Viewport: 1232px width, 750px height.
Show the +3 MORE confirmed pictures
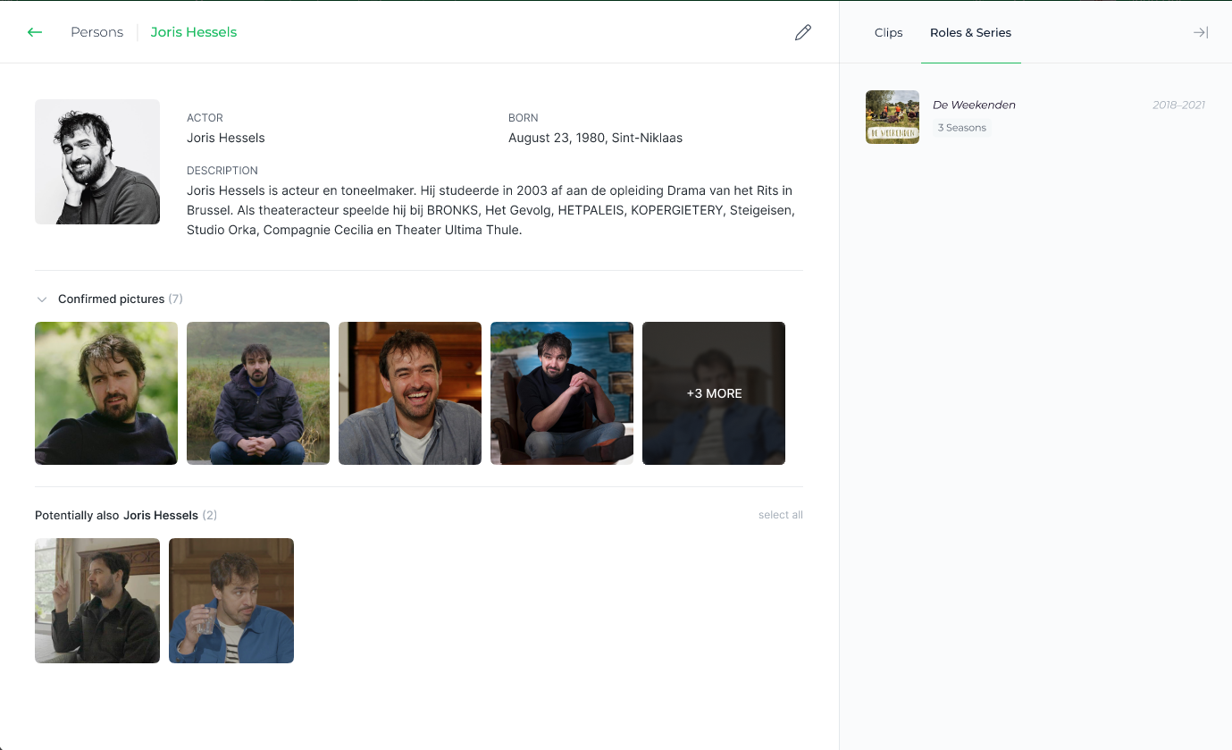point(714,393)
